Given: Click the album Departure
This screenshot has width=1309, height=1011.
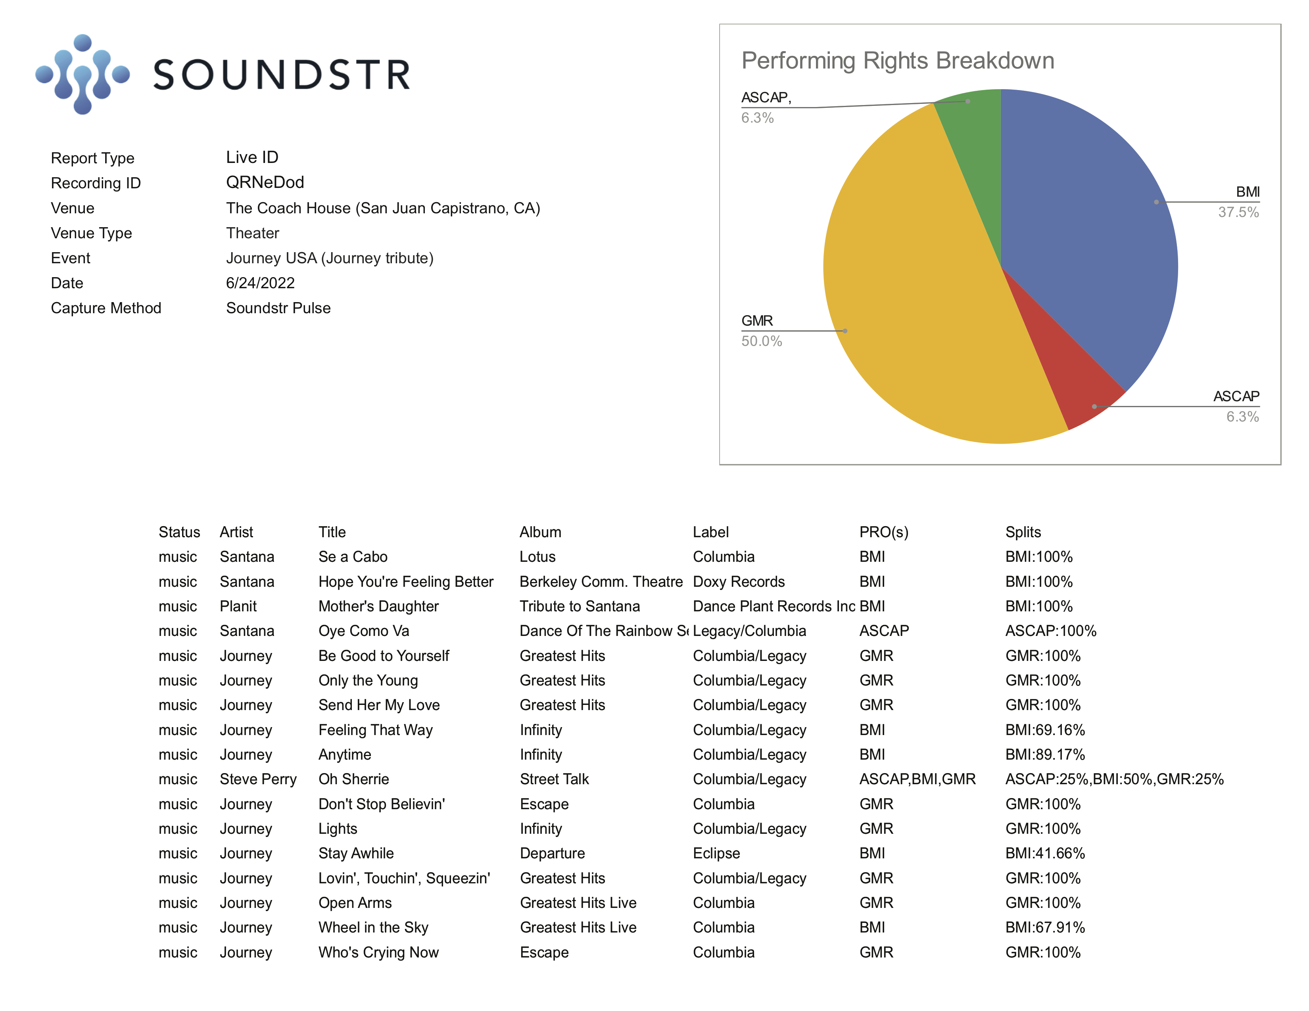Looking at the screenshot, I should pyautogui.click(x=552, y=854).
